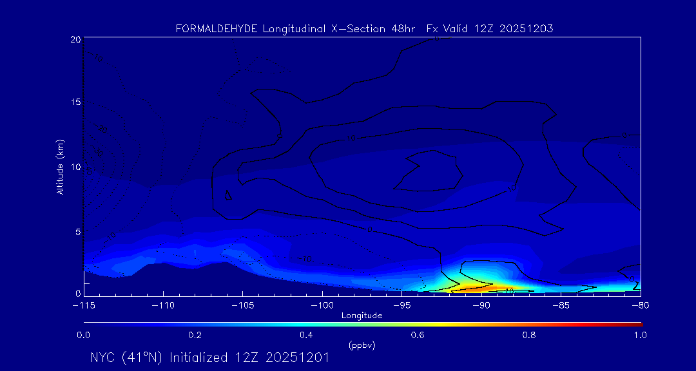Click the -80 longitude tick label

point(641,306)
